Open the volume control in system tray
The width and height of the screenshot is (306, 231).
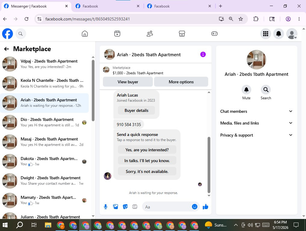[x=250, y=225]
